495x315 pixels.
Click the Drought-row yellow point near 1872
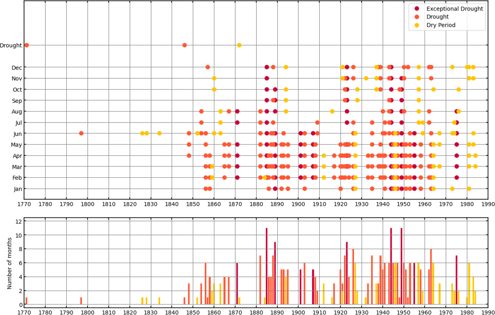tap(239, 45)
